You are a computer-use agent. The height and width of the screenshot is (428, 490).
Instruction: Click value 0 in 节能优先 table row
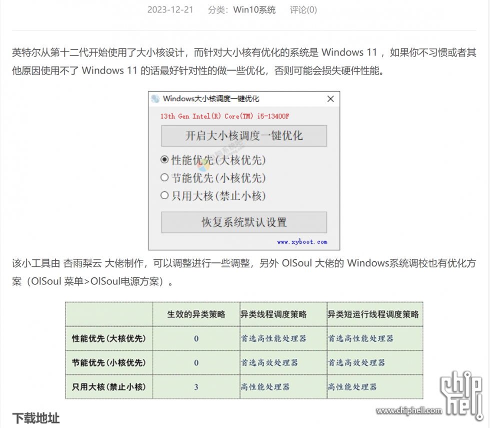pyautogui.click(x=196, y=363)
